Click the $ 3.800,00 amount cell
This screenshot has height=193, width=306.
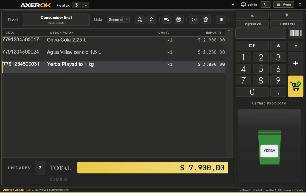(211, 64)
